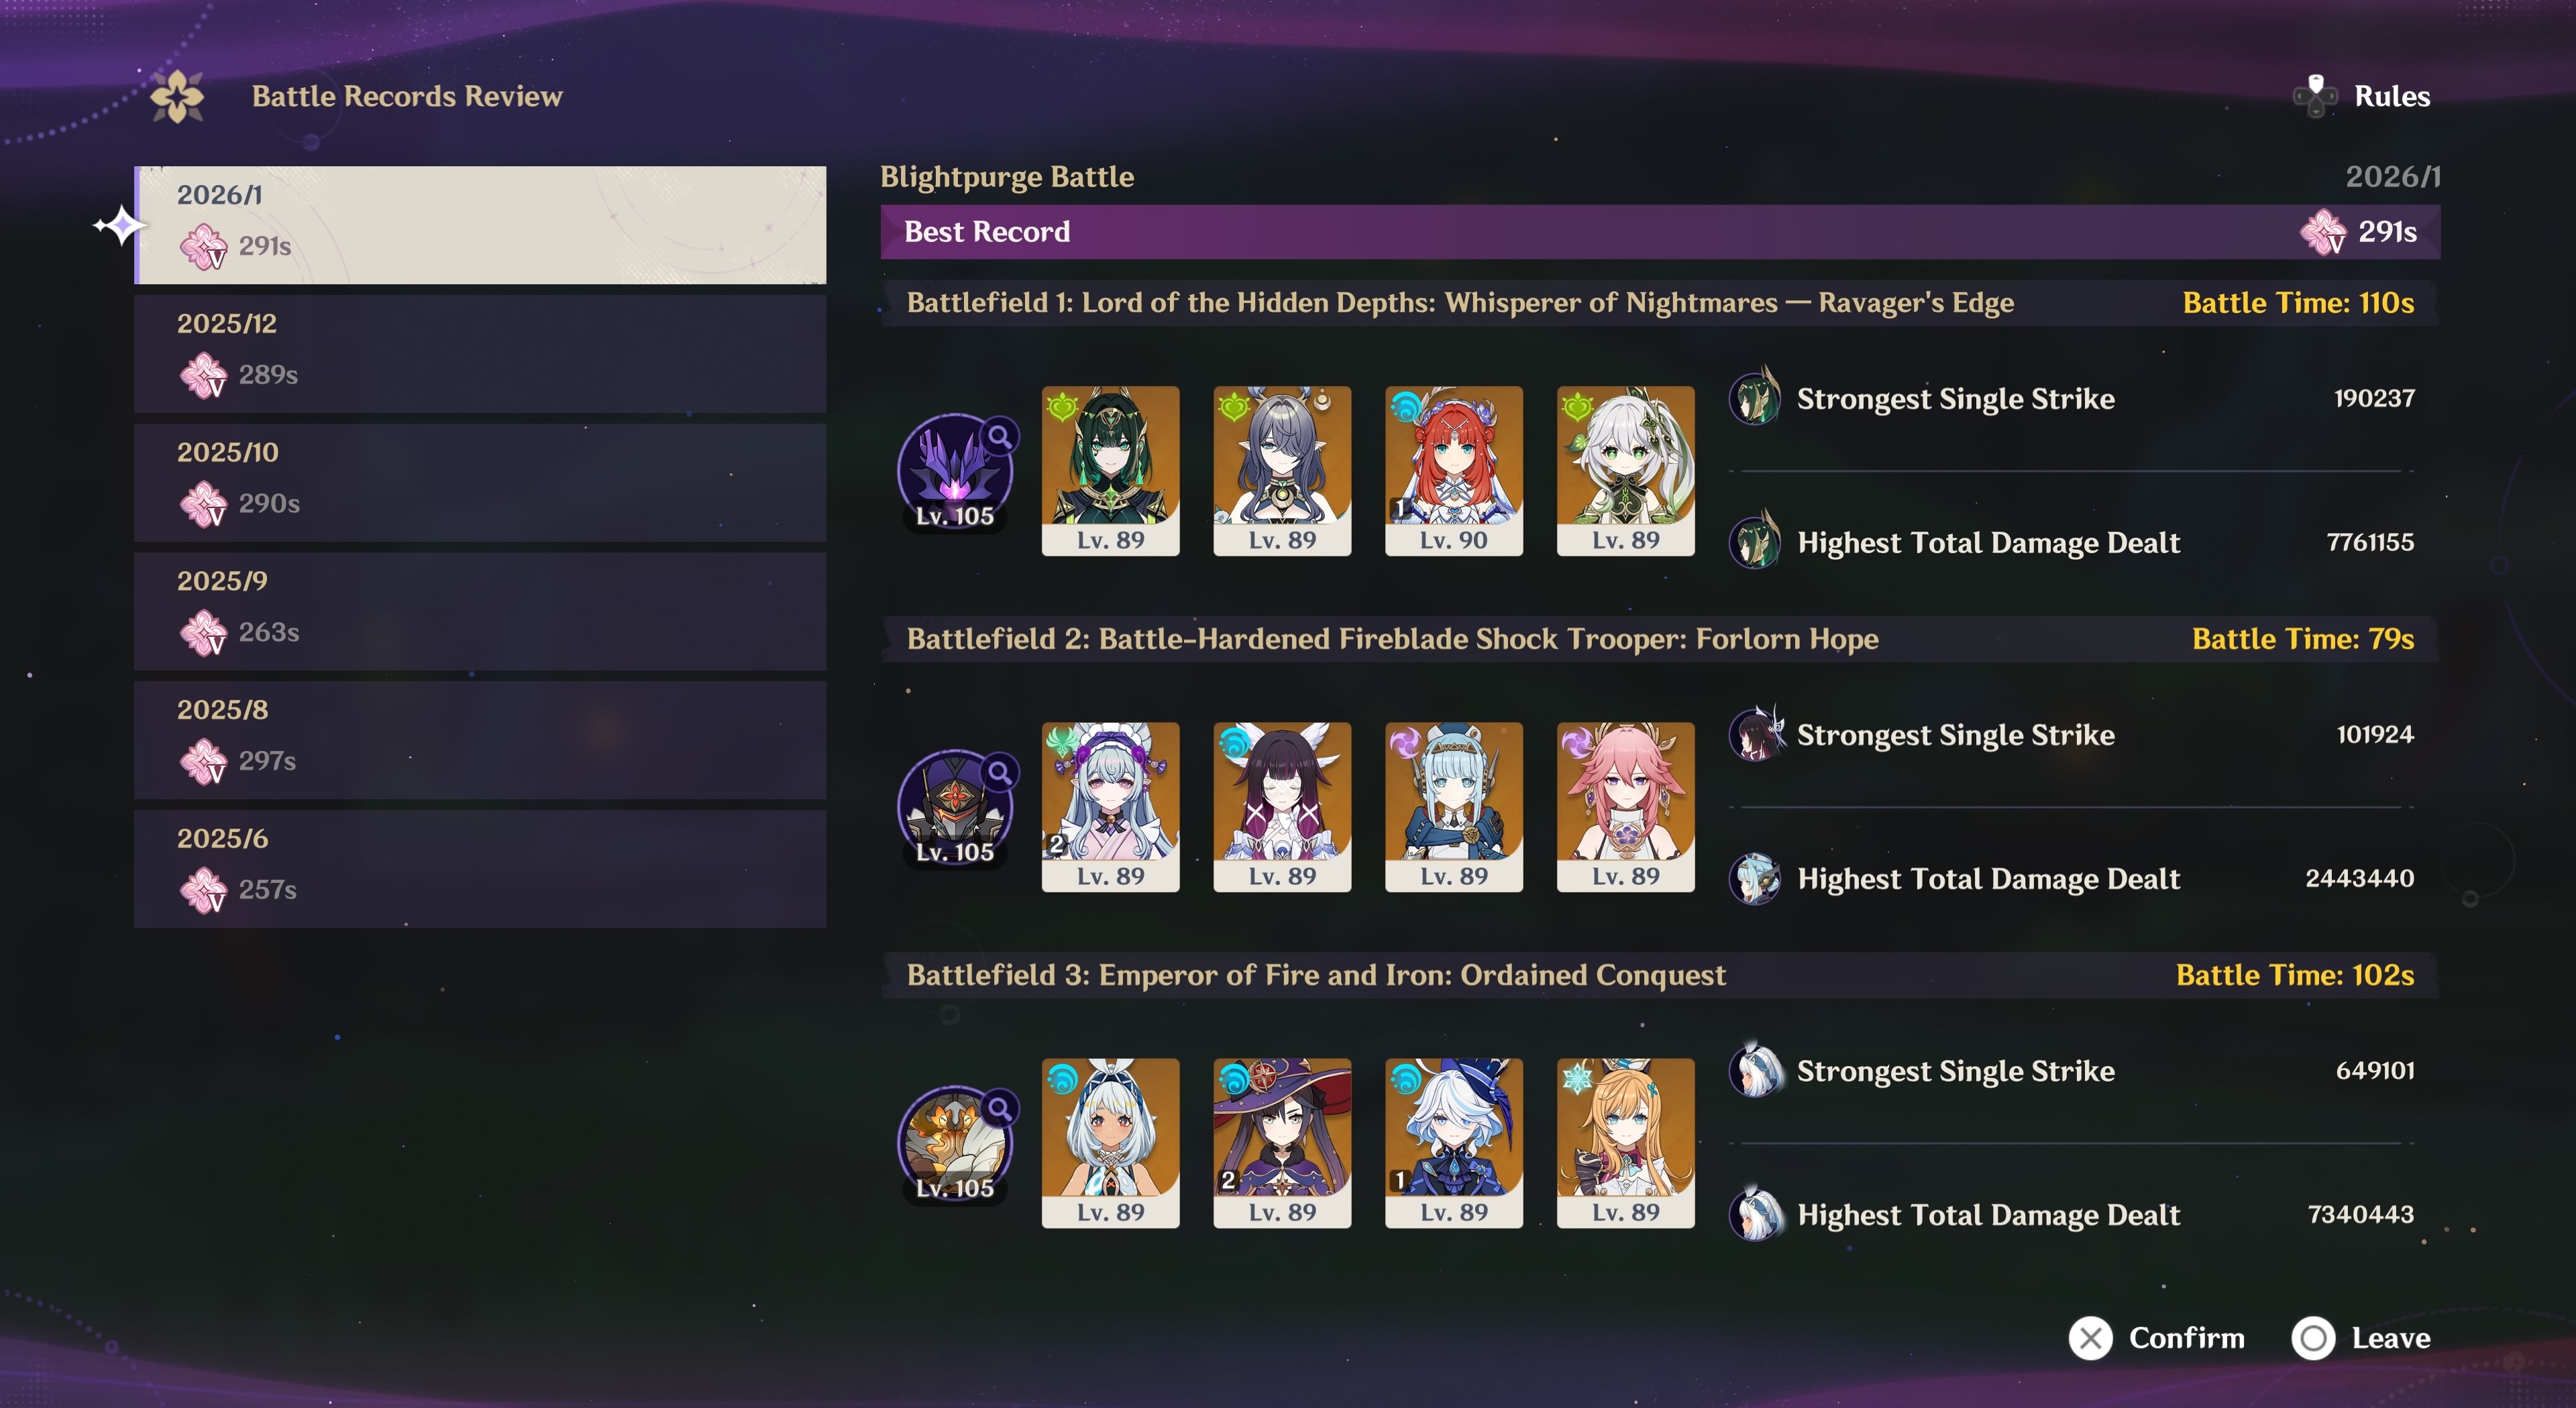Click the Confirm button
Screen dimensions: 2576x1408
pyautogui.click(x=2157, y=1338)
